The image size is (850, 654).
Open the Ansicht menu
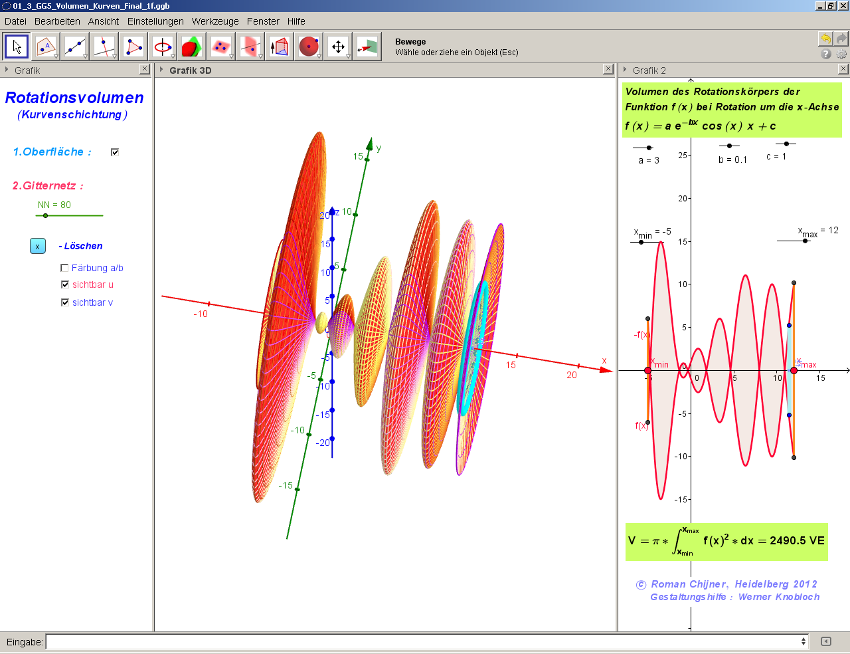click(x=104, y=21)
